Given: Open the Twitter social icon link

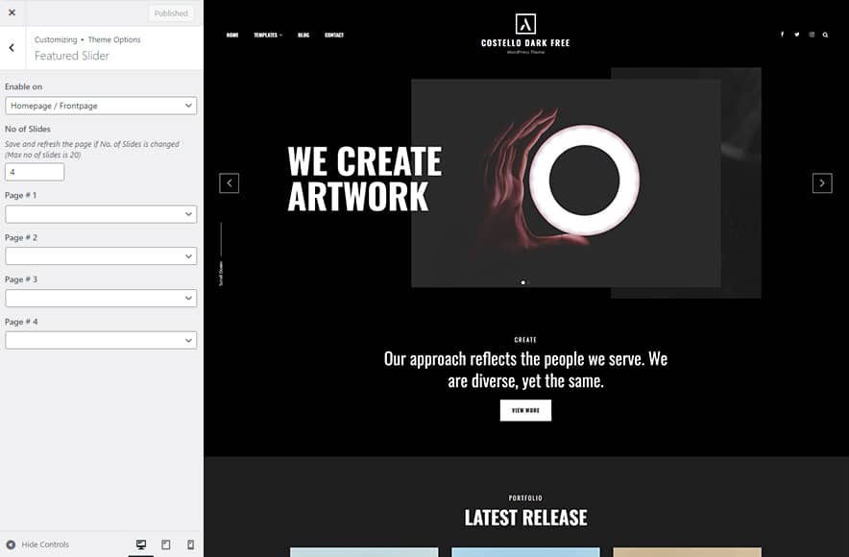Looking at the screenshot, I should click(x=796, y=35).
